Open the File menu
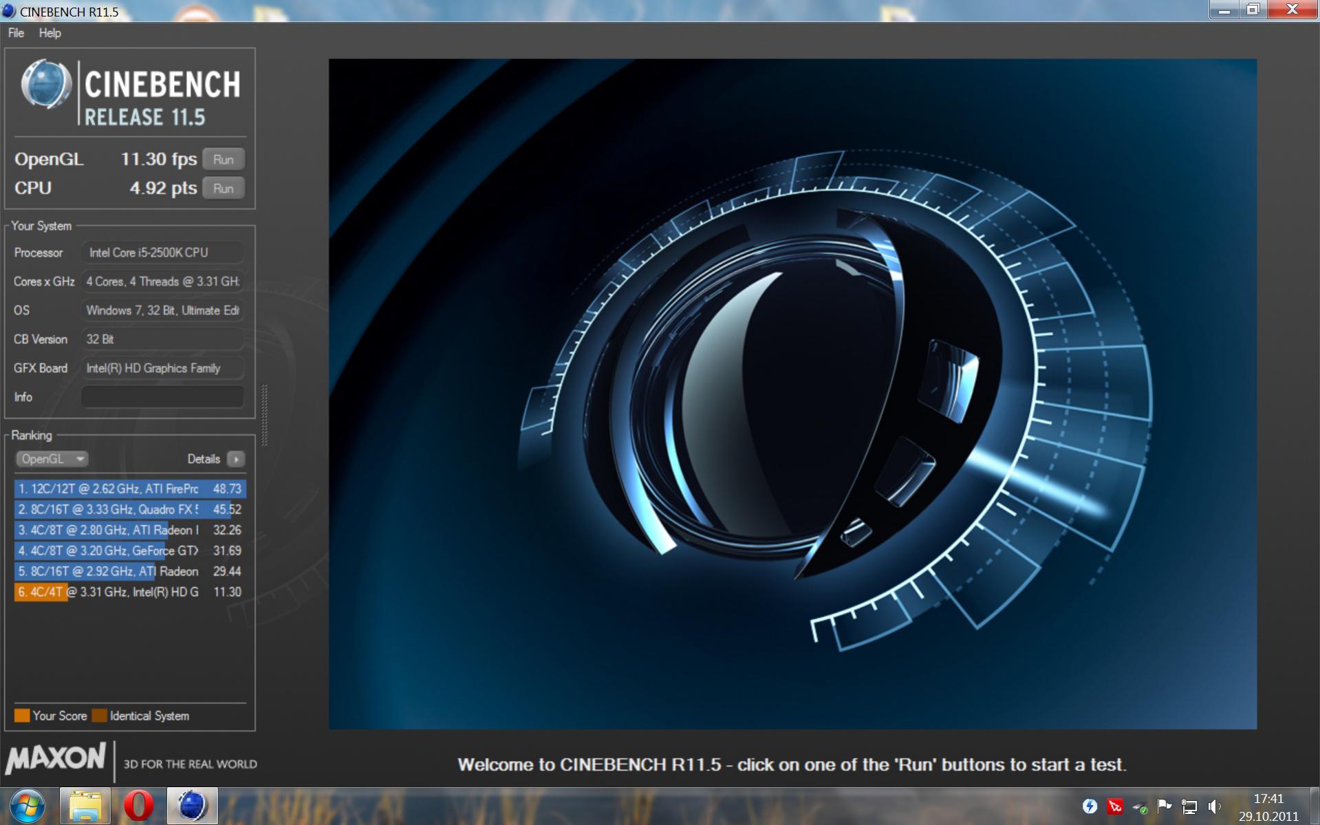The height and width of the screenshot is (825, 1320). click(16, 33)
